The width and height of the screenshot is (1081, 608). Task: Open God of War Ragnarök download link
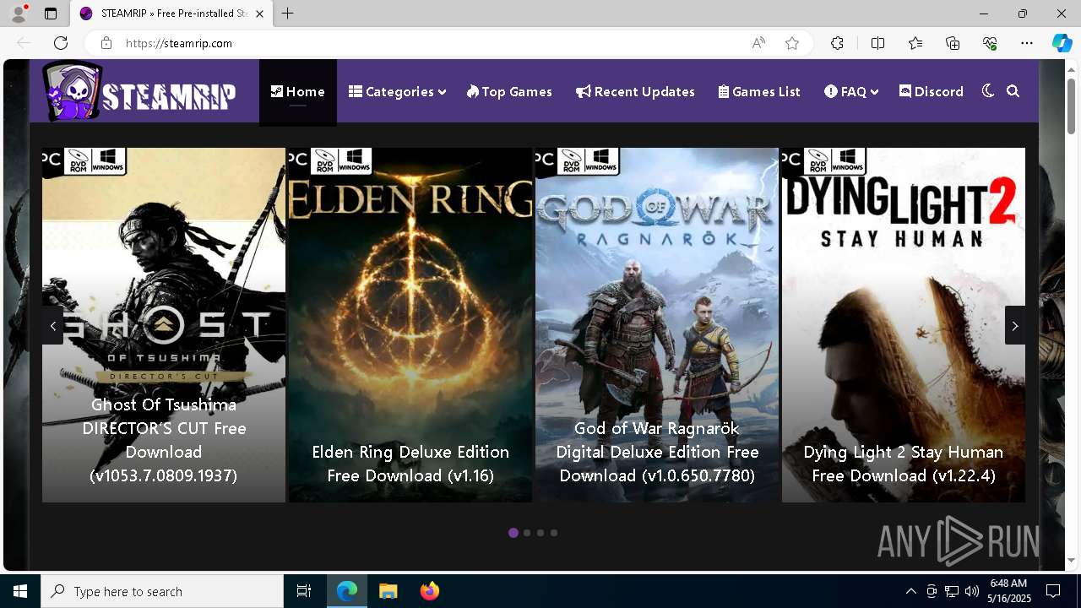tap(657, 452)
